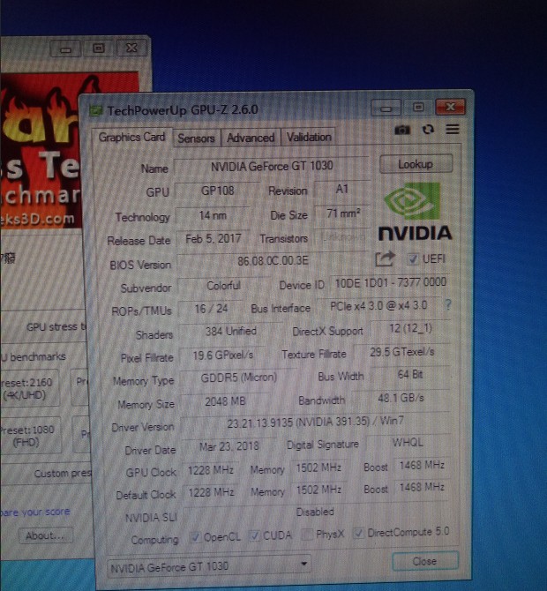Screen dimensions: 547x591
Task: Click the NVIDIA logo image
Action: pyautogui.click(x=415, y=213)
